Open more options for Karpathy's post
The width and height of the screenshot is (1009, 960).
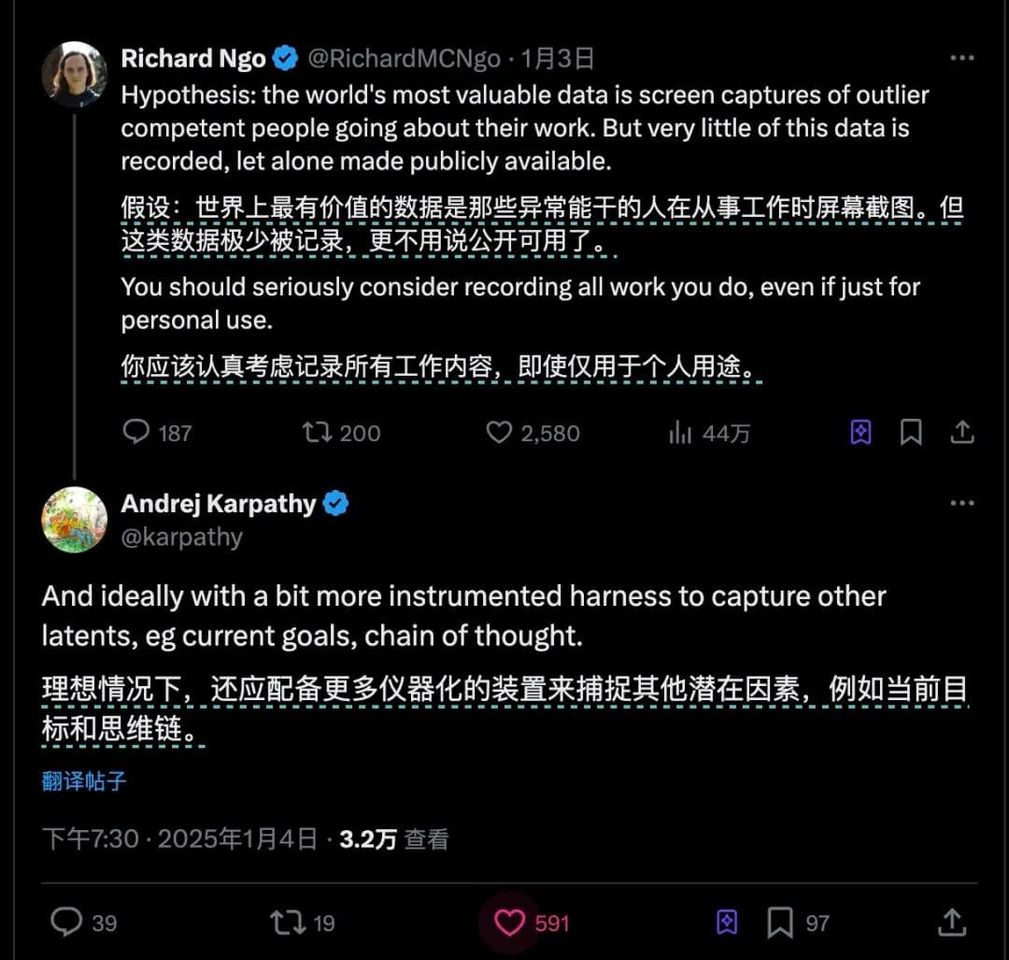coord(961,503)
